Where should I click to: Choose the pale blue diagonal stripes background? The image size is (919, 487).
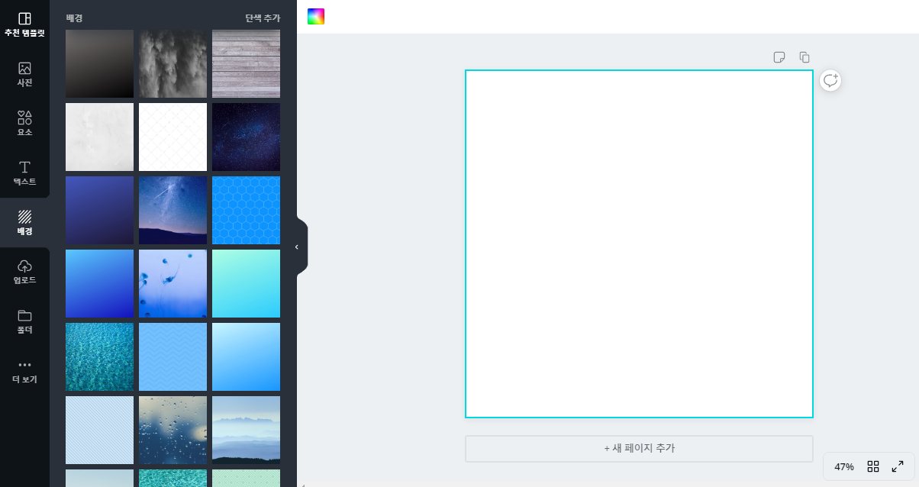pyautogui.click(x=99, y=430)
